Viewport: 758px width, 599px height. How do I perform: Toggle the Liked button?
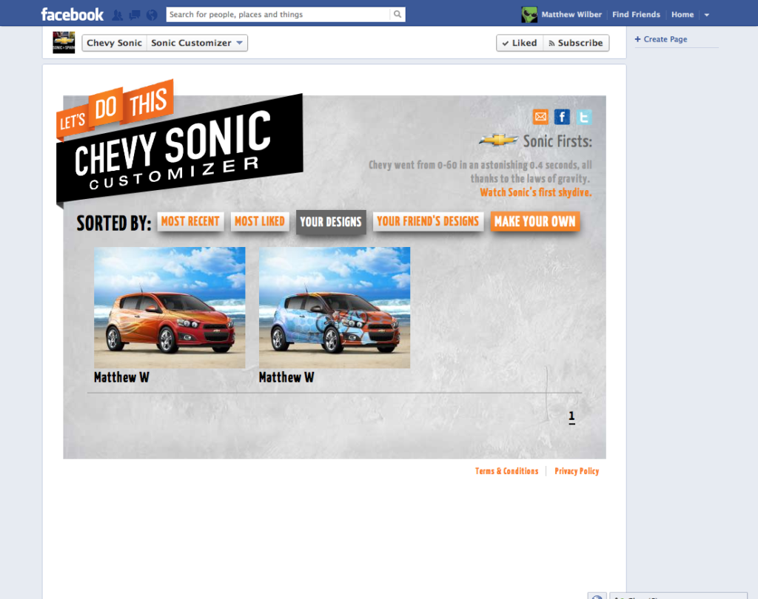pyautogui.click(x=519, y=43)
